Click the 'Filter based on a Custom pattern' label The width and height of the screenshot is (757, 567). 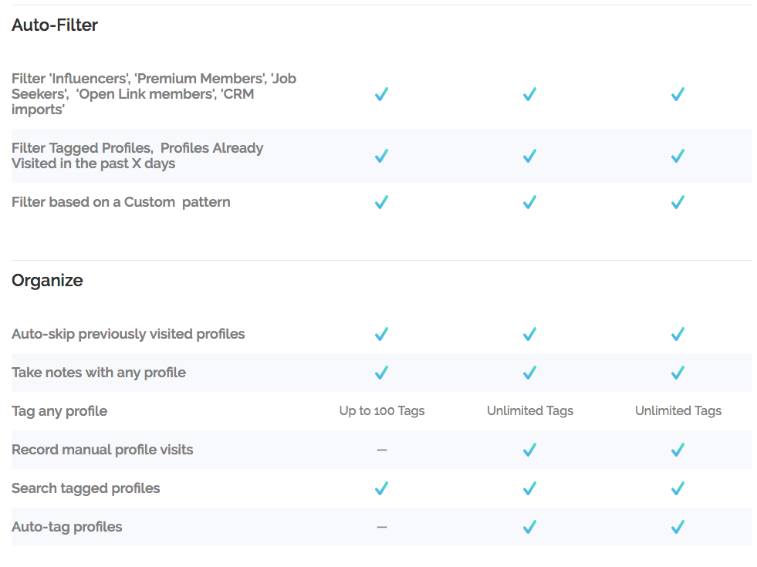120,202
